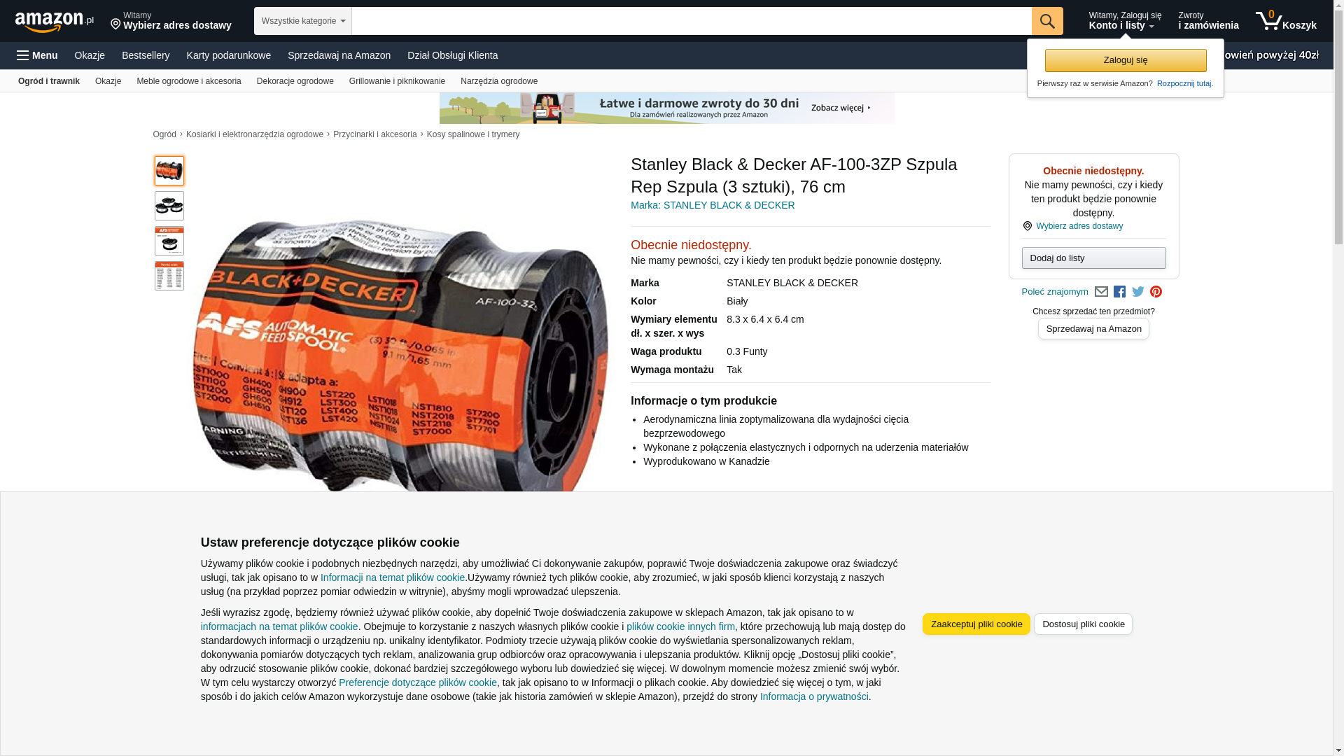Screen dimensions: 1344x756
Task: Accept cookies with Zaakceptuj pliki cookie
Action: 976,624
